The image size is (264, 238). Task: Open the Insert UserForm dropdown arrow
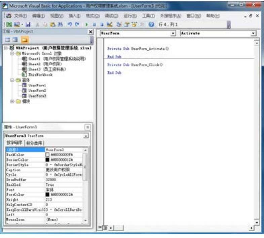tap(22, 25)
